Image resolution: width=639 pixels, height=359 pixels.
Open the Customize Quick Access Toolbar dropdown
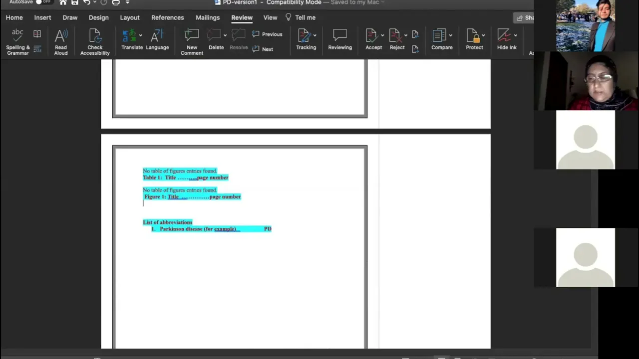click(x=127, y=2)
